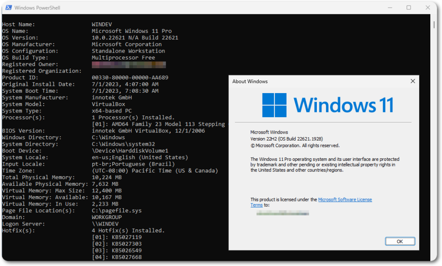442x266 pixels.
Task: Close the Windows PowerShell window
Action: tap(428, 8)
